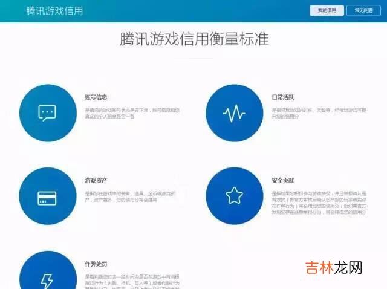Open the 我的信用 button in header
This screenshot has height=289, width=387.
pos(327,10)
